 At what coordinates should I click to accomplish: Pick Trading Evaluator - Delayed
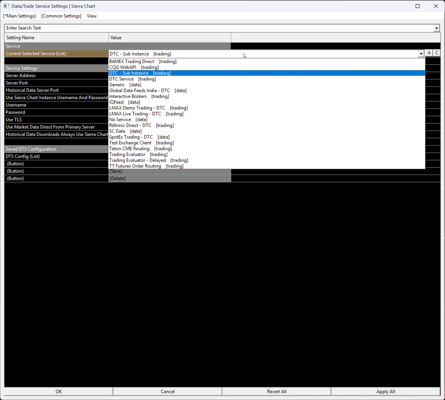pyautogui.click(x=267, y=160)
